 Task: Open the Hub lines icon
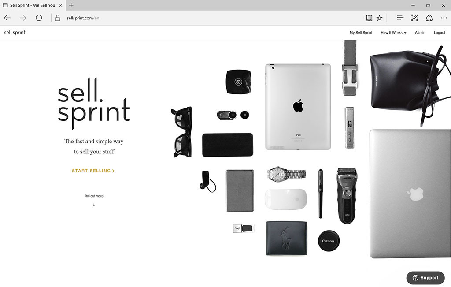(x=400, y=18)
